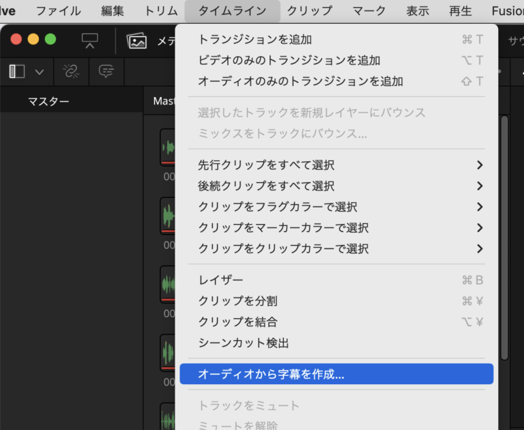524x430 pixels.
Task: Open the マーク menu
Action: pyautogui.click(x=369, y=11)
